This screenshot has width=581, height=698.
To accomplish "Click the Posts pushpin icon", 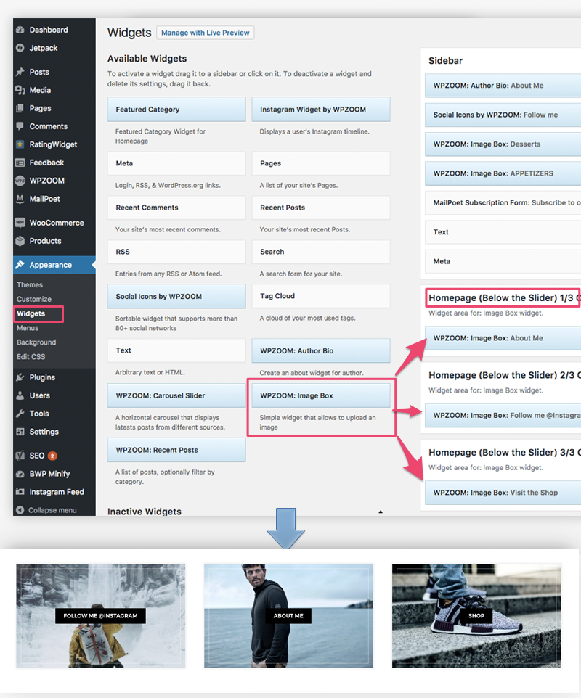I will pos(20,73).
